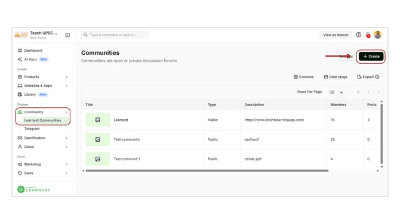Click the vertical table scrollbar

pos(381,134)
